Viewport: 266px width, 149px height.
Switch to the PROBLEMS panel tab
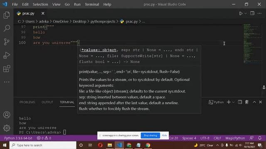[27, 102]
